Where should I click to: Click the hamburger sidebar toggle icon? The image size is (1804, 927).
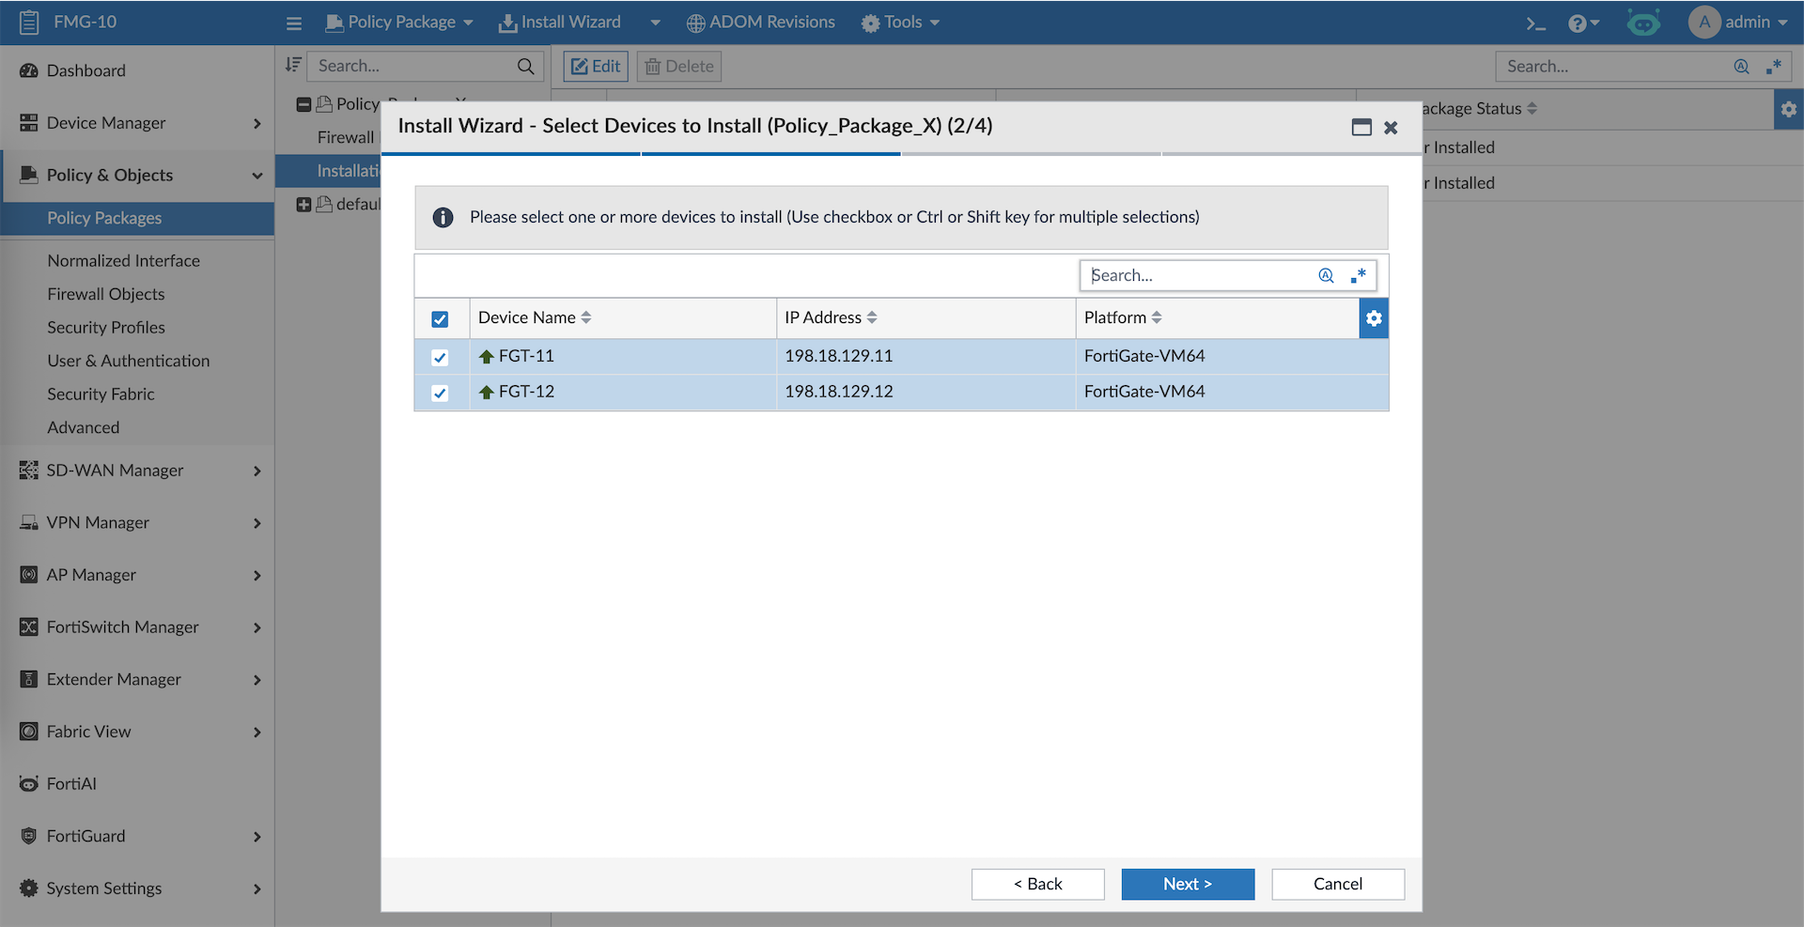click(294, 23)
